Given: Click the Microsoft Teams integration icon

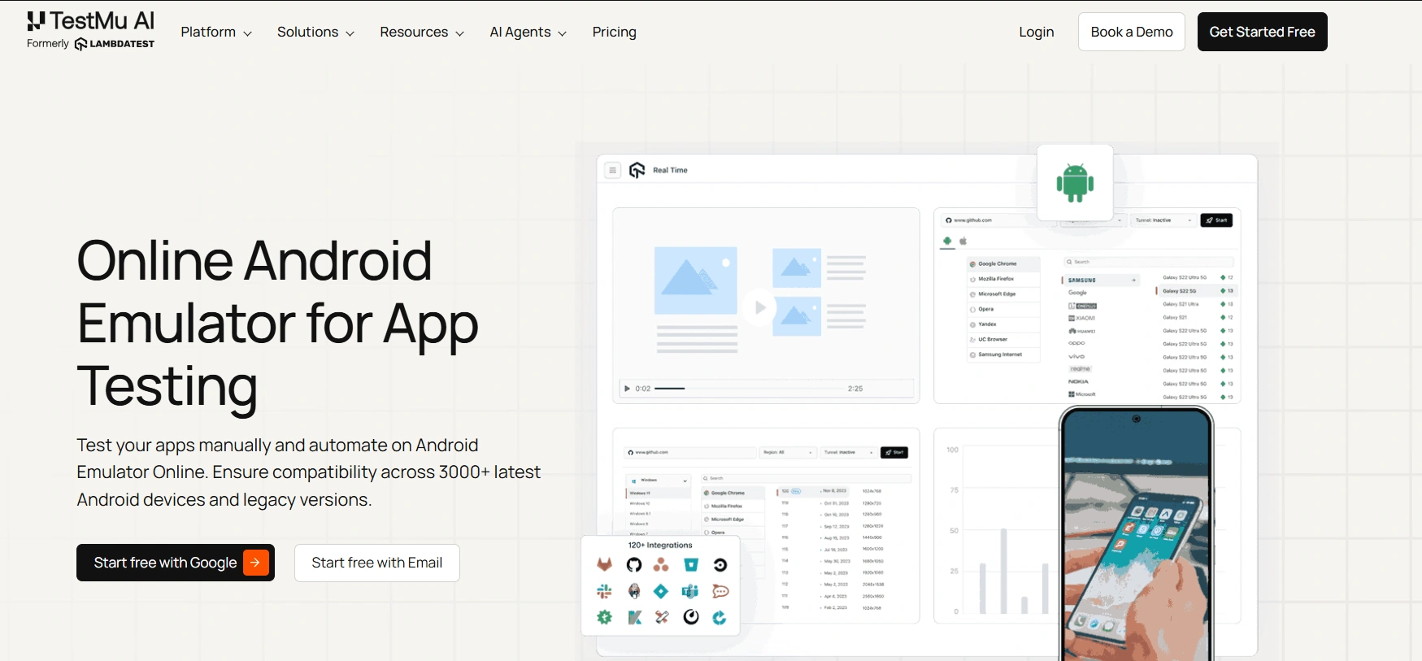Looking at the screenshot, I should pyautogui.click(x=691, y=591).
